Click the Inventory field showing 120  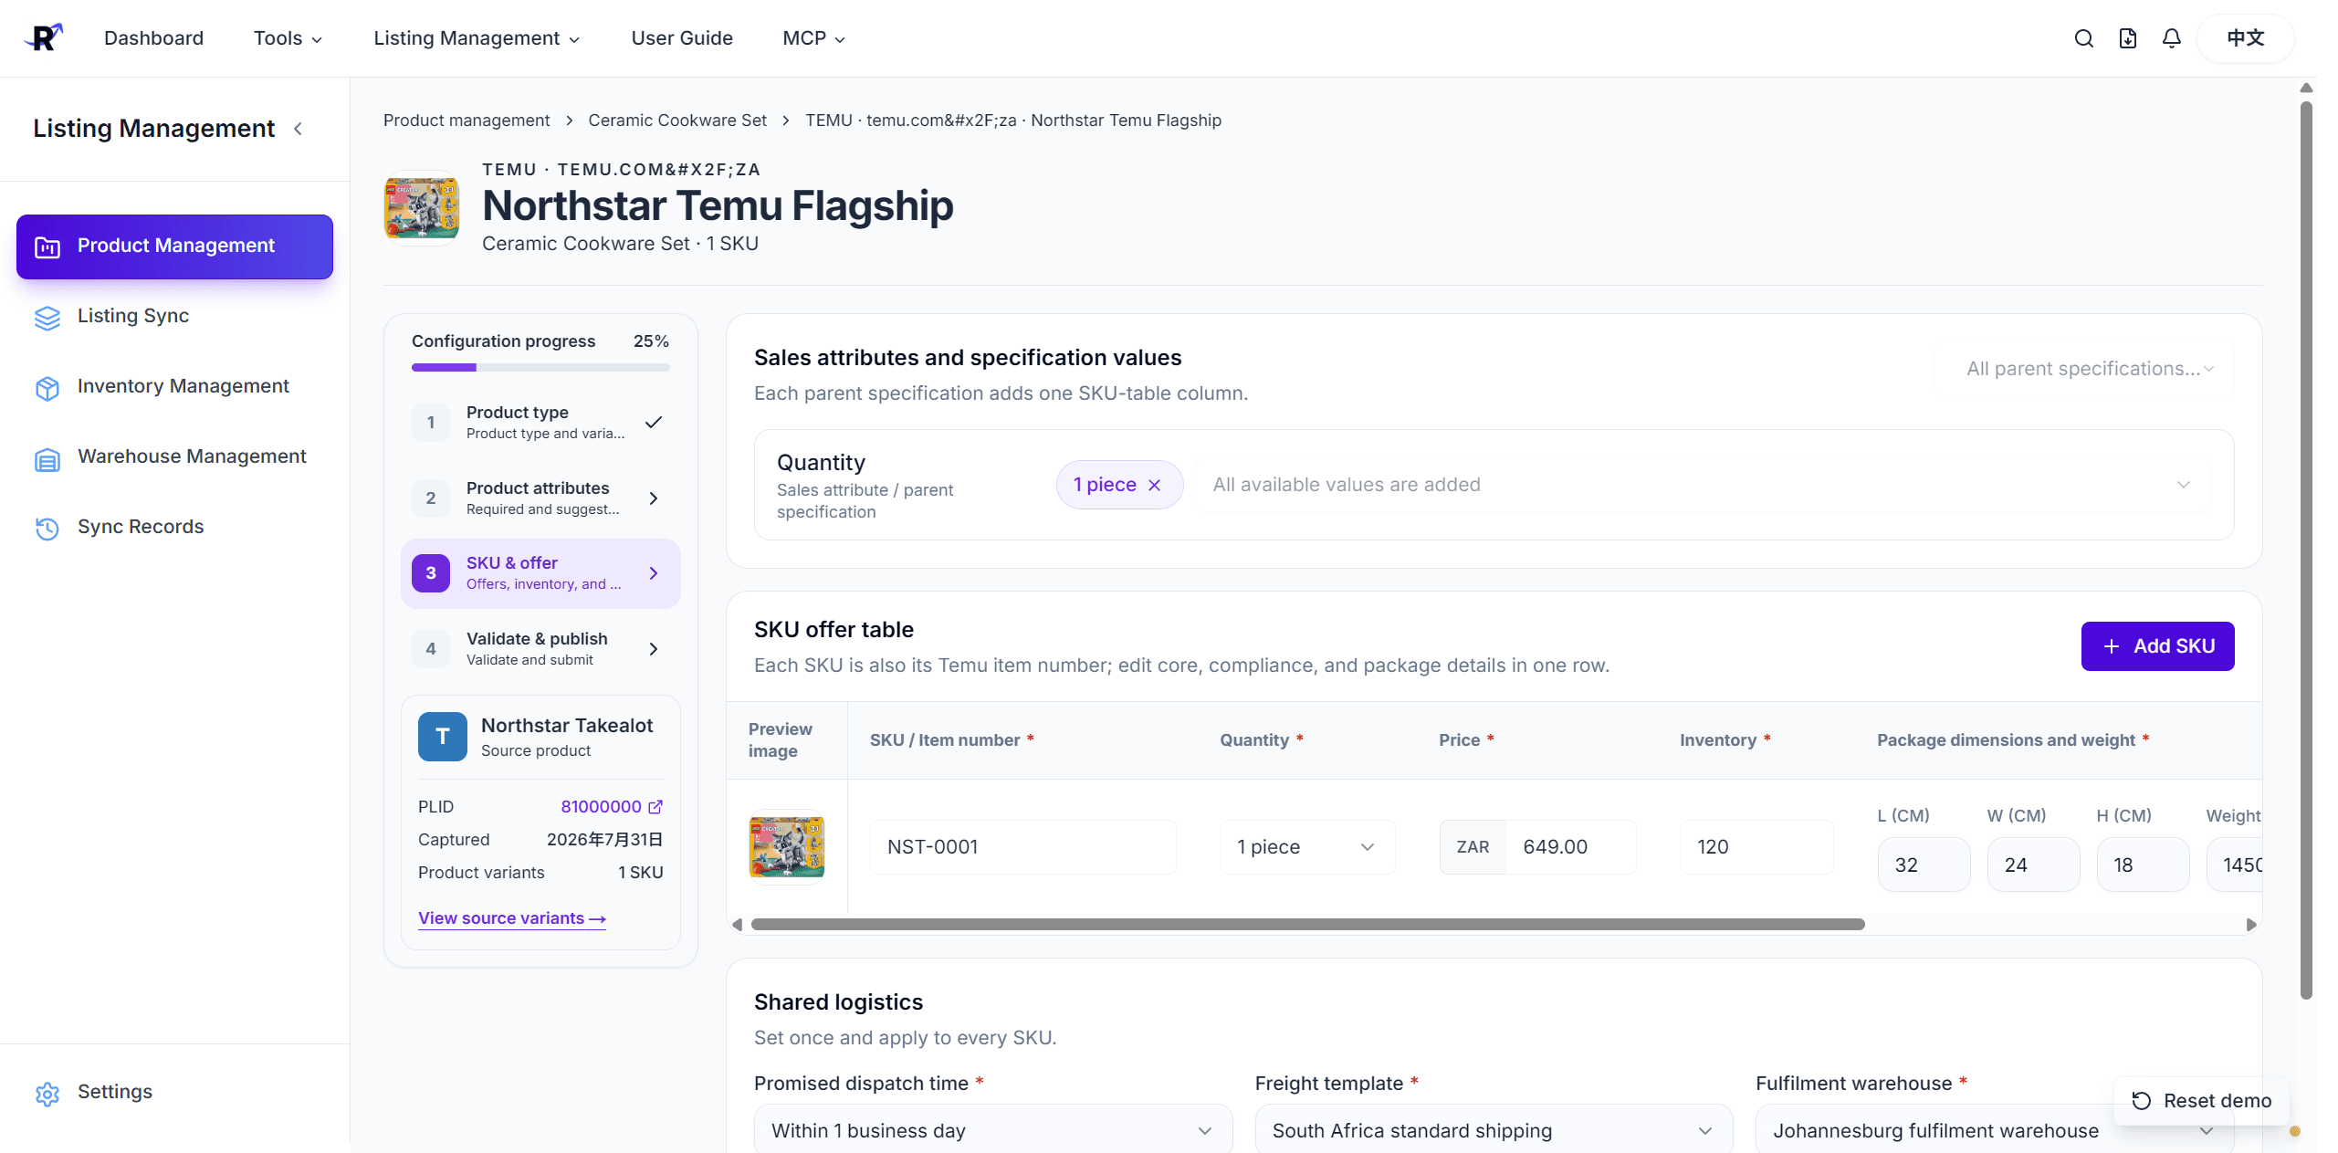point(1756,847)
